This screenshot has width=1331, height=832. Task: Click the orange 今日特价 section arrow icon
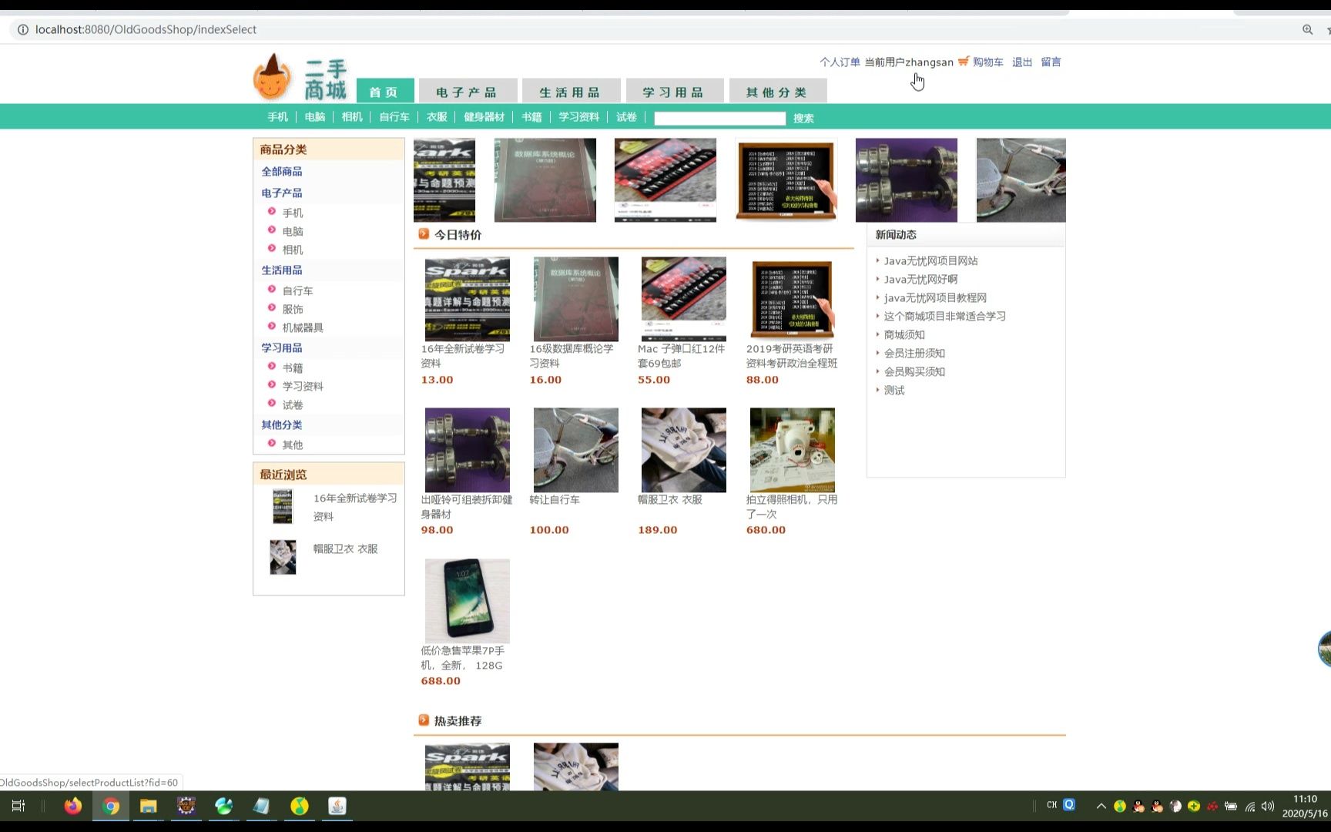coord(422,233)
